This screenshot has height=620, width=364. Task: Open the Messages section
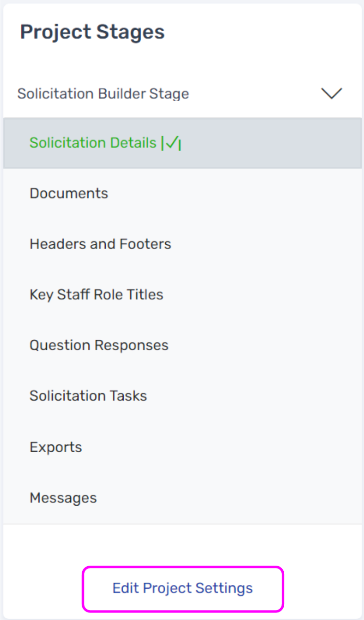[x=63, y=498]
